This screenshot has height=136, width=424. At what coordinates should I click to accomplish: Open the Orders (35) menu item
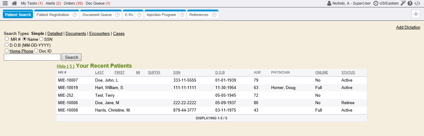click(73, 3)
